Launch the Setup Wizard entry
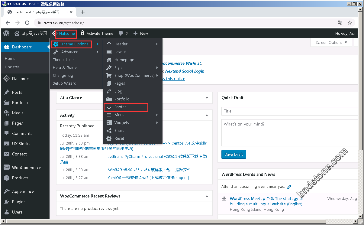The height and width of the screenshot is (225, 364). (x=65, y=83)
